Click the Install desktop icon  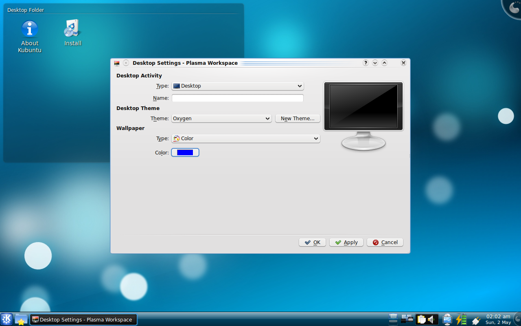pyautogui.click(x=73, y=33)
